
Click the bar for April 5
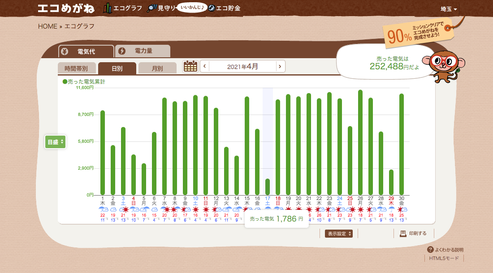pyautogui.click(x=144, y=179)
